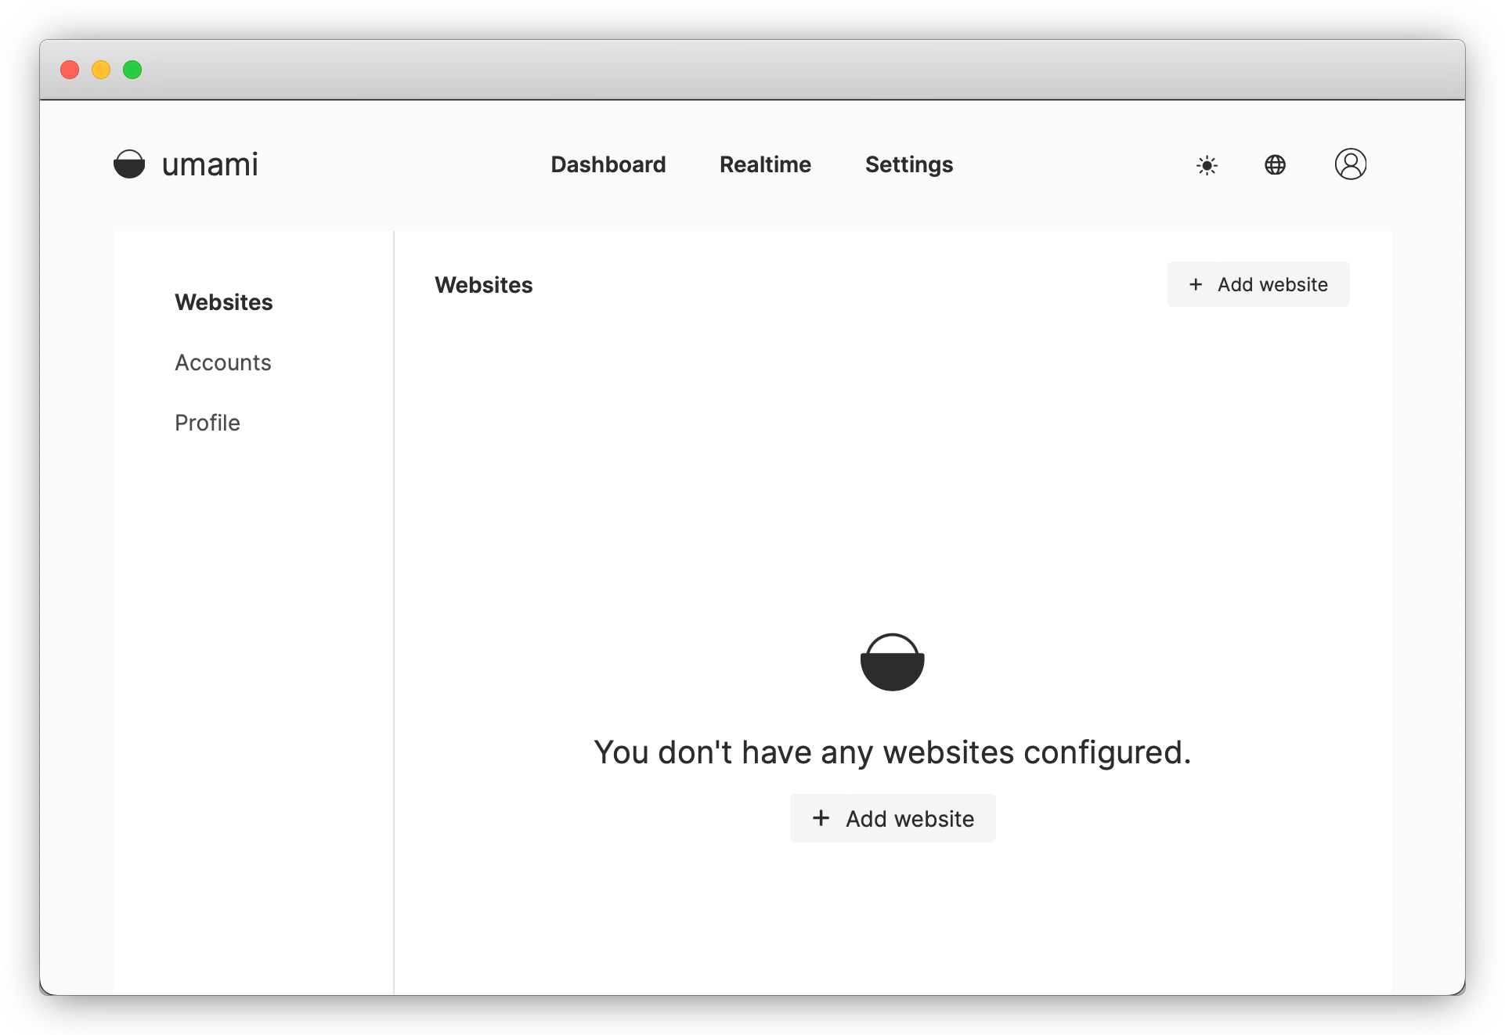
Task: Click the green fullscreen window button
Action: tap(132, 70)
